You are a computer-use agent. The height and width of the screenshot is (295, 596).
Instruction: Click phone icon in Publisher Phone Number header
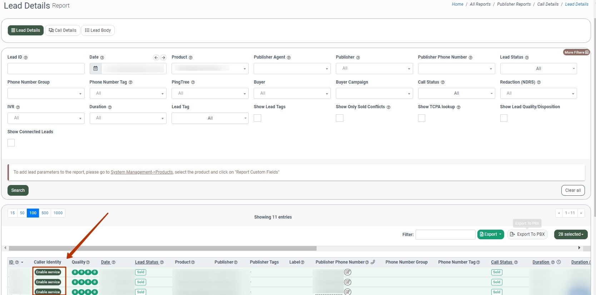(x=373, y=262)
